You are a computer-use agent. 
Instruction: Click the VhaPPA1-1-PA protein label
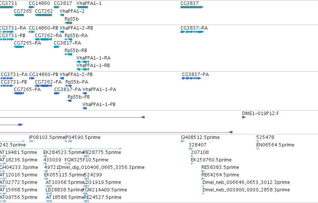(99, 90)
